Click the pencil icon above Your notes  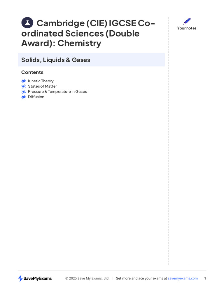[187, 21]
